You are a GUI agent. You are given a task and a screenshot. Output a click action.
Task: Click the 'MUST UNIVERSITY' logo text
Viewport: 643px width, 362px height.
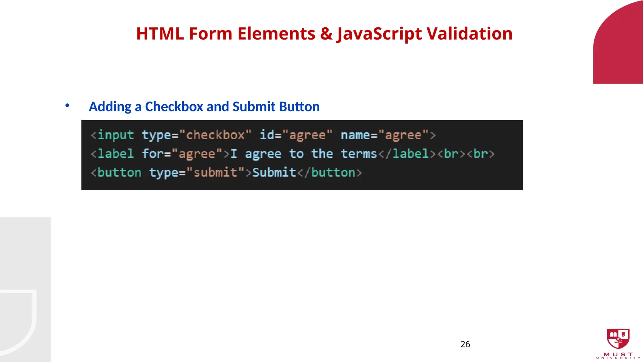618,355
